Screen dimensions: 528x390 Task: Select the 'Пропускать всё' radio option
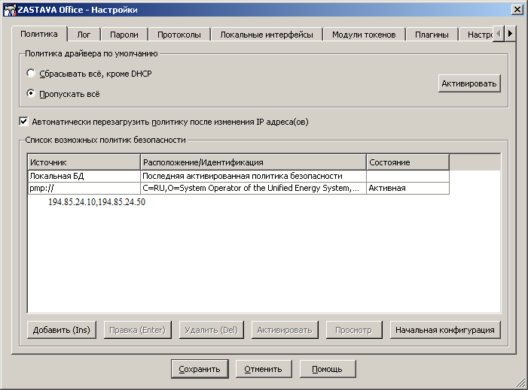pyautogui.click(x=31, y=94)
